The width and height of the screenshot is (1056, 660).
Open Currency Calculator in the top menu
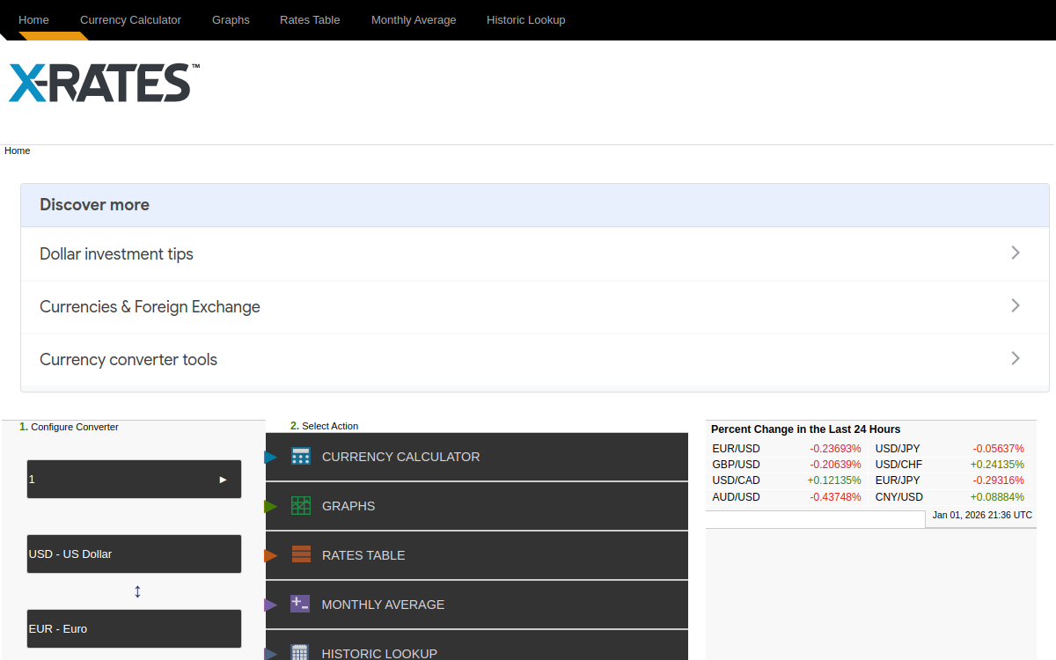[x=130, y=19]
